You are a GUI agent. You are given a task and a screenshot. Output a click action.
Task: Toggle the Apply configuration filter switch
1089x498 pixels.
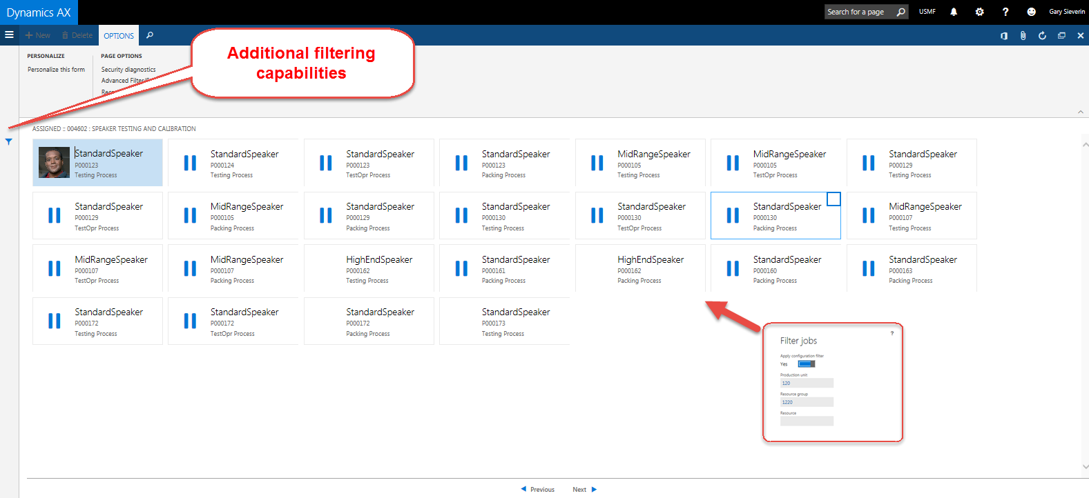tap(806, 363)
